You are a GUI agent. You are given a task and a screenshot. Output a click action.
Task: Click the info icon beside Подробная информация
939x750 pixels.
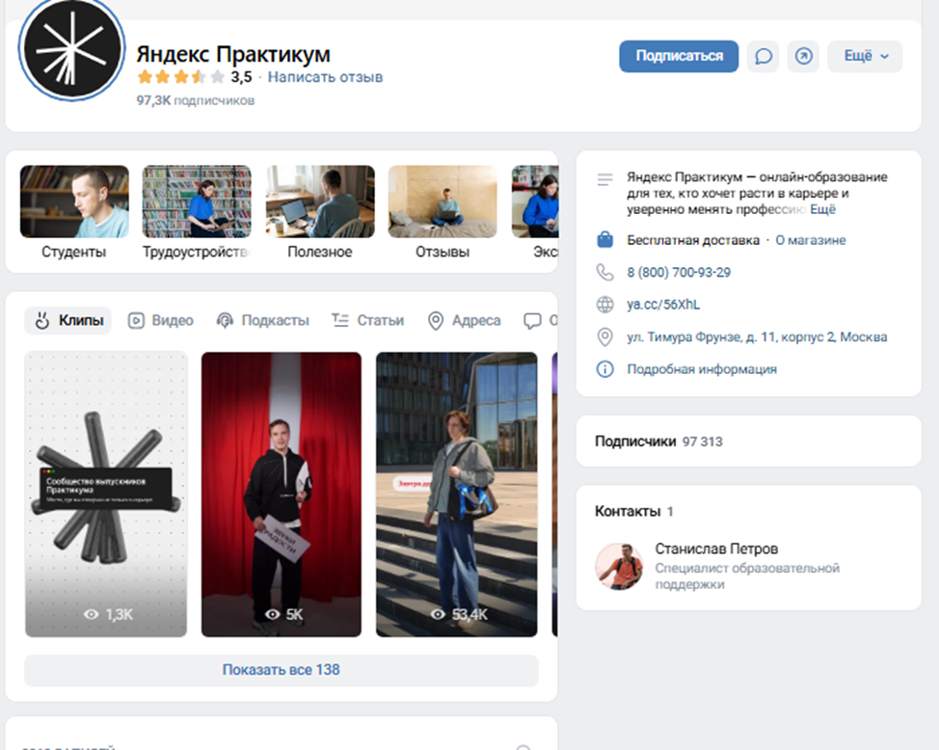coord(604,369)
